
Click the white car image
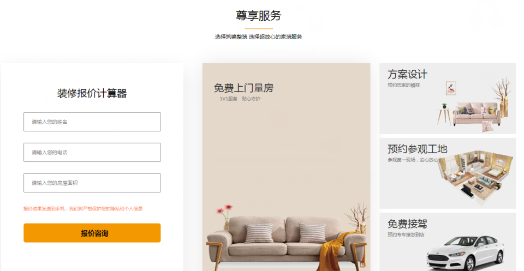pos(466,252)
